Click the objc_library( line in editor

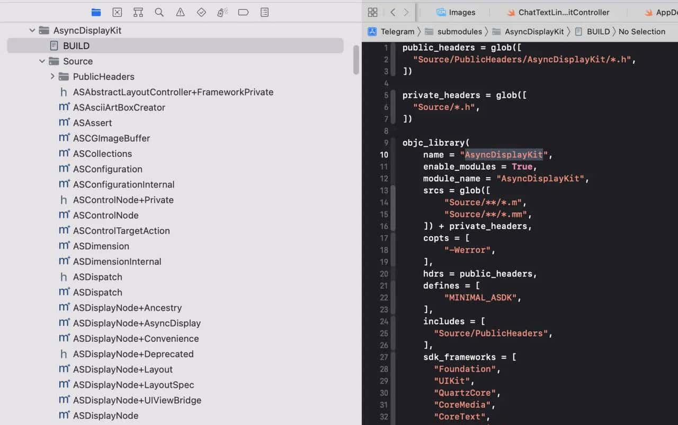coord(436,143)
